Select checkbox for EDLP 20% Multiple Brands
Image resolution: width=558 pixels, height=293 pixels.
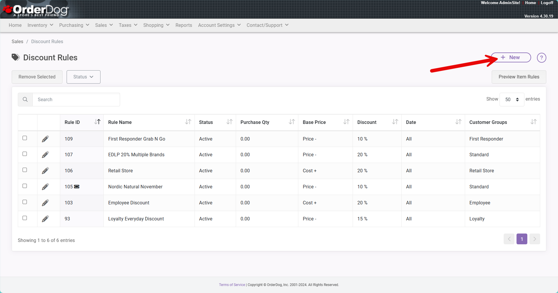(25, 154)
